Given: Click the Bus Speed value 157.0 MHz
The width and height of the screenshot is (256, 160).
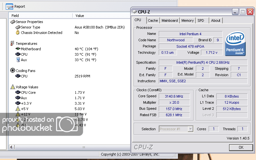Looking at the screenshot, I should [174, 109].
